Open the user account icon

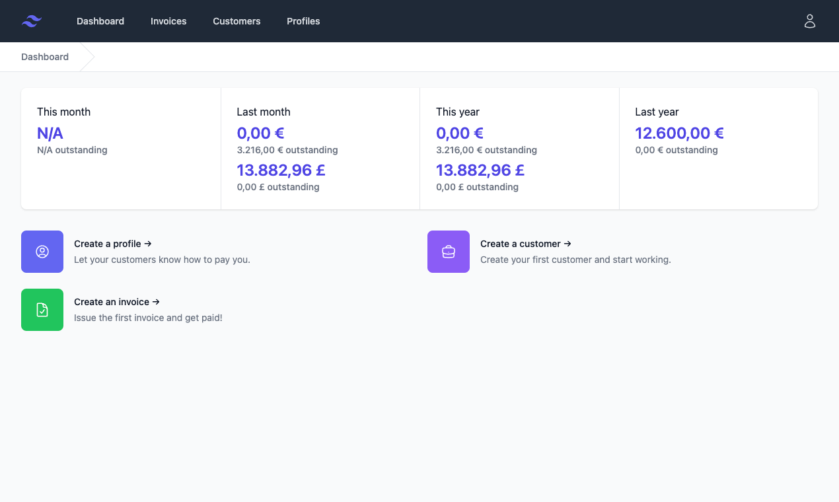[810, 21]
